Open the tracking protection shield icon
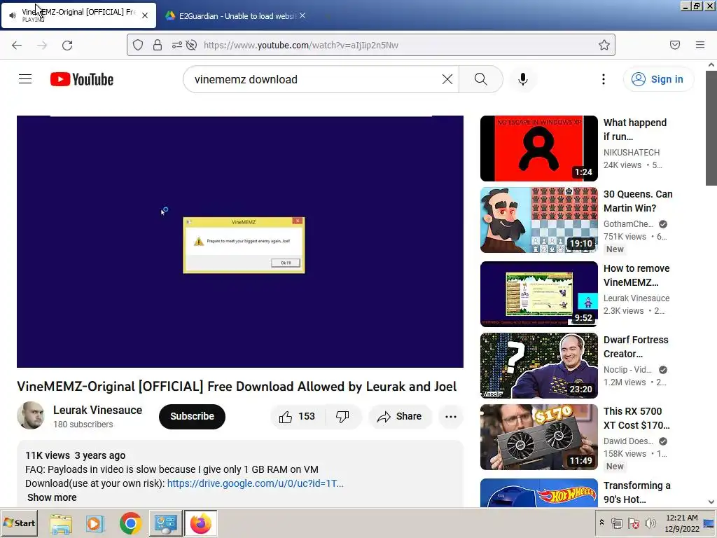Image resolution: width=717 pixels, height=538 pixels. [138, 45]
